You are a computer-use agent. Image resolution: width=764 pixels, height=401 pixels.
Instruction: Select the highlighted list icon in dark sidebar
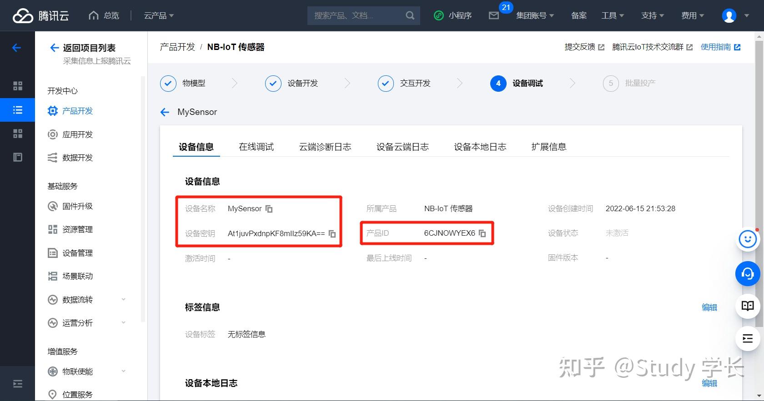point(17,110)
